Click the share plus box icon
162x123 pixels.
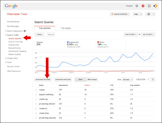point(149,6)
